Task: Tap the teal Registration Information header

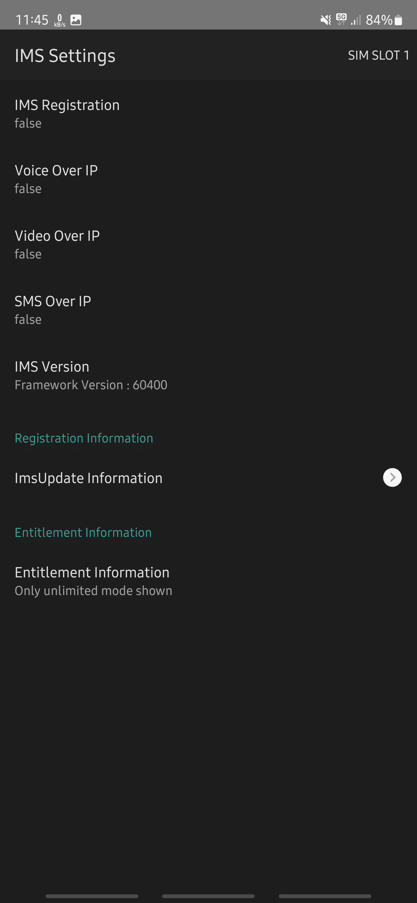Action: pos(84,438)
